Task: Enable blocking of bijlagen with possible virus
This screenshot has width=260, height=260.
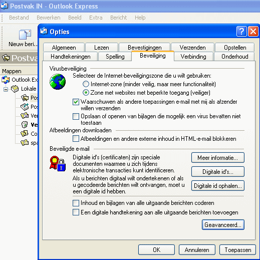Action: pyautogui.click(x=76, y=116)
